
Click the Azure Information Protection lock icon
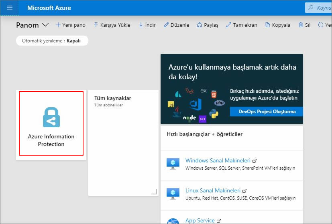point(51,117)
